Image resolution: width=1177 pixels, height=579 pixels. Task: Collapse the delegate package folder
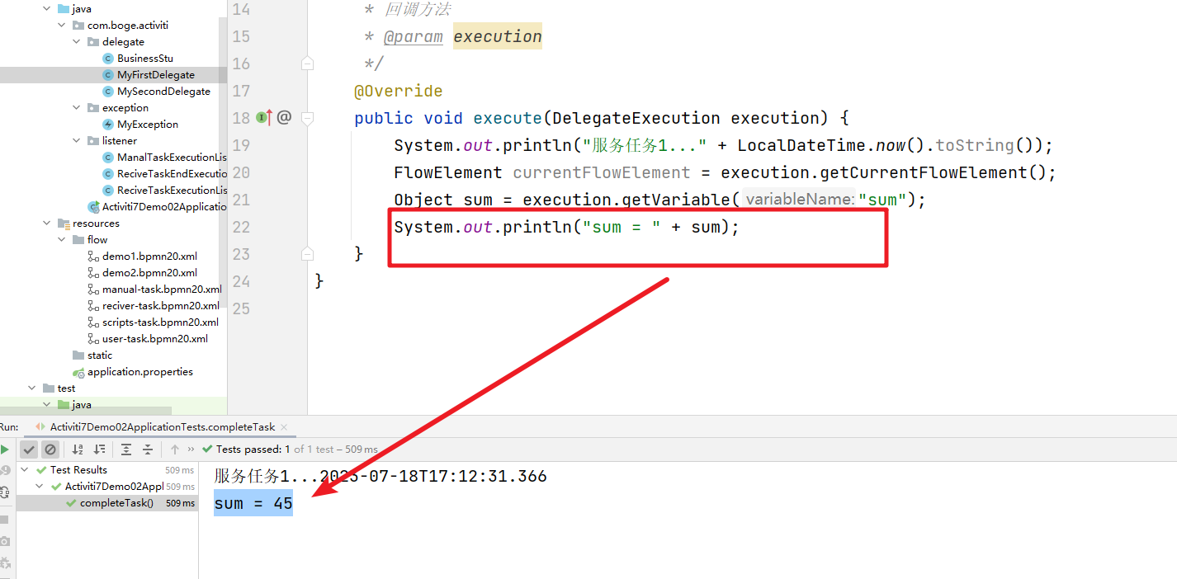[77, 42]
